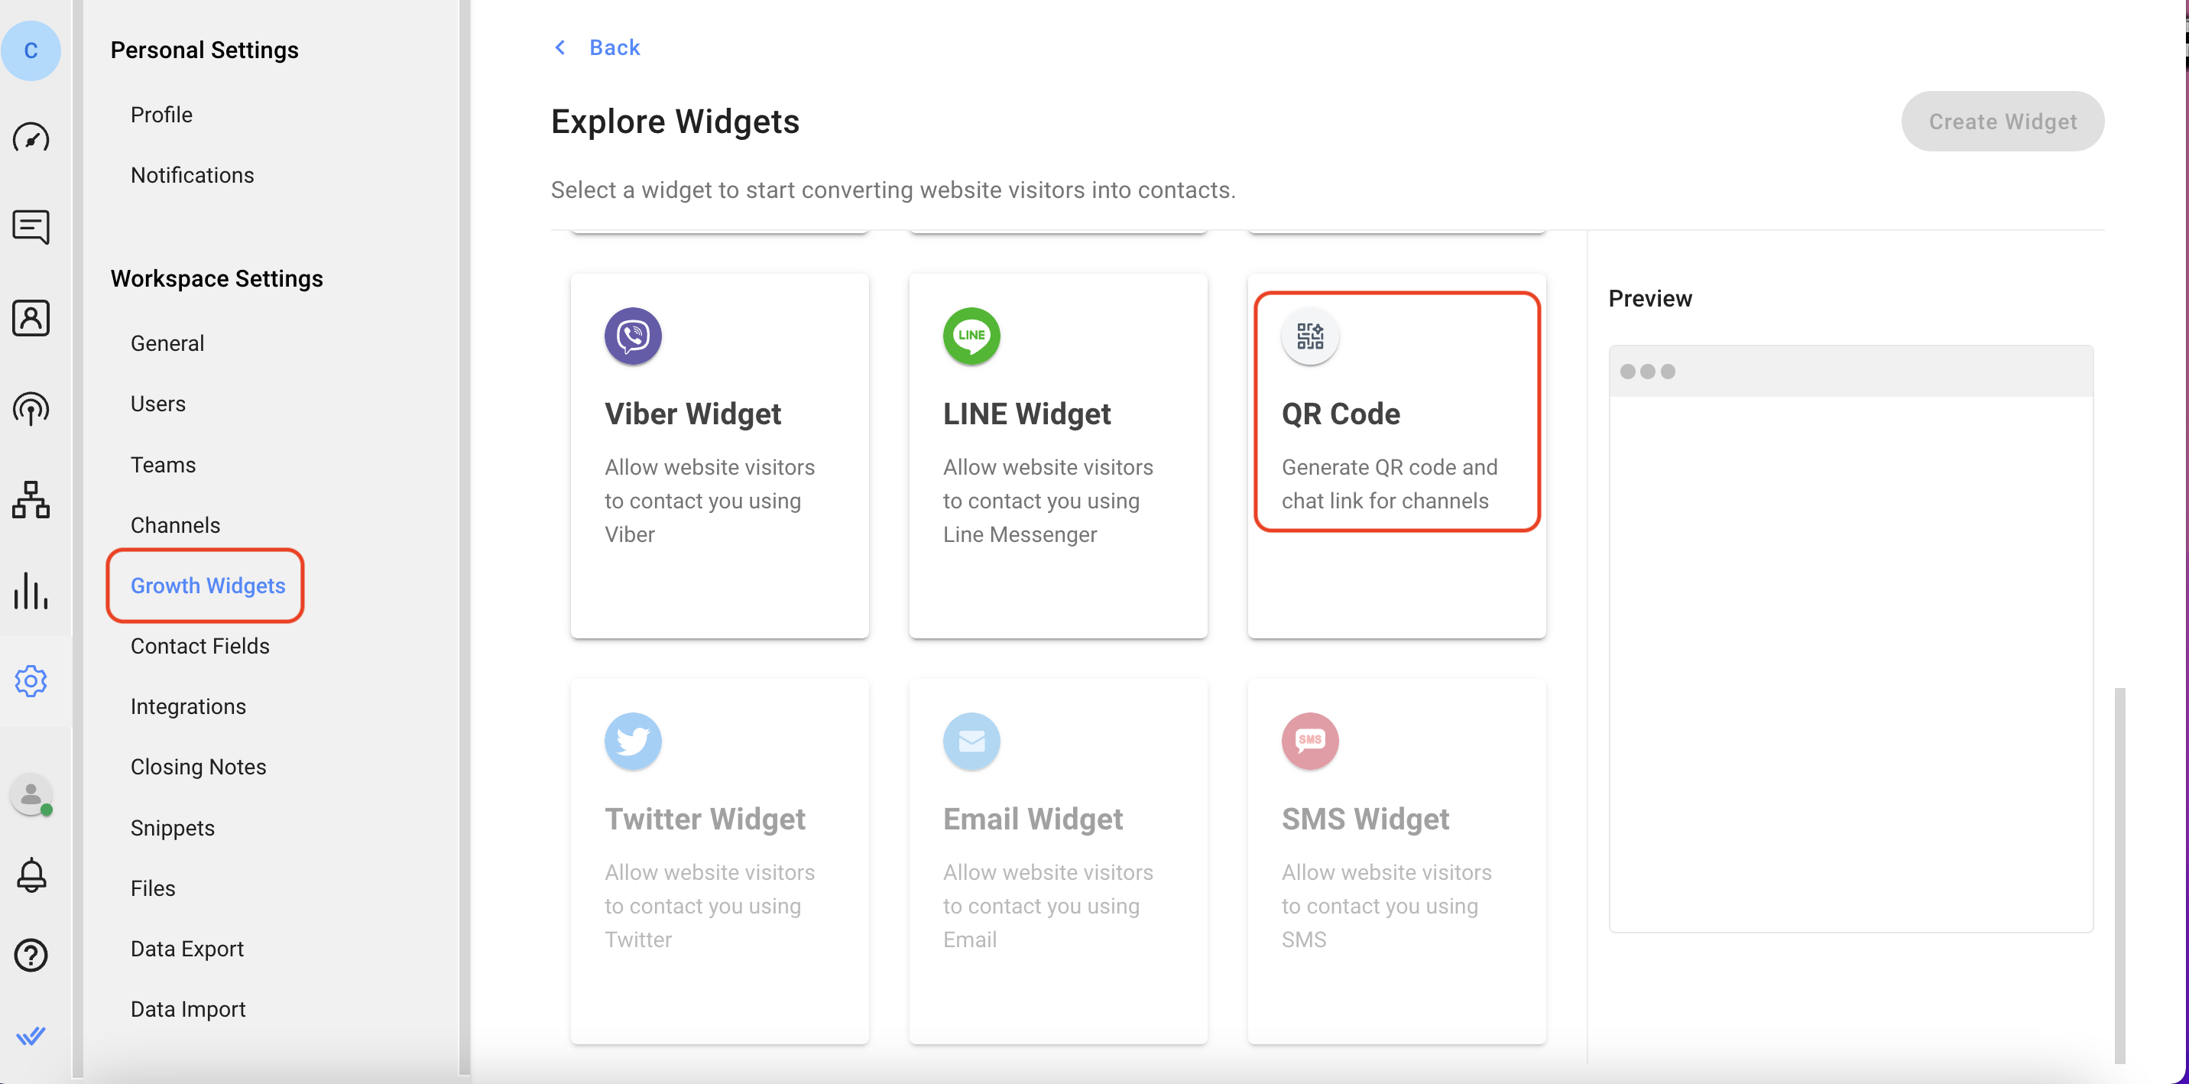Open the broadcasts antenna icon
Image resolution: width=2189 pixels, height=1084 pixels.
(31, 409)
